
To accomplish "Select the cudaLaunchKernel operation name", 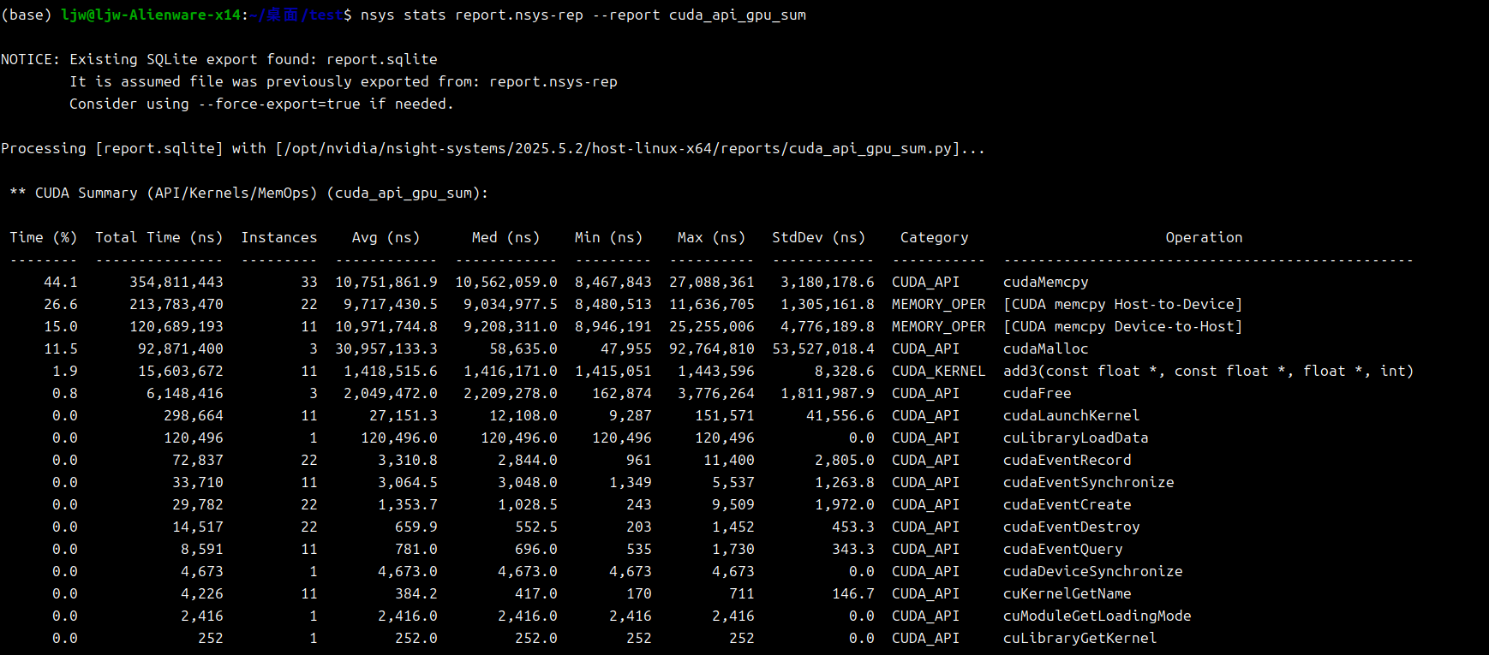I will (x=1071, y=415).
